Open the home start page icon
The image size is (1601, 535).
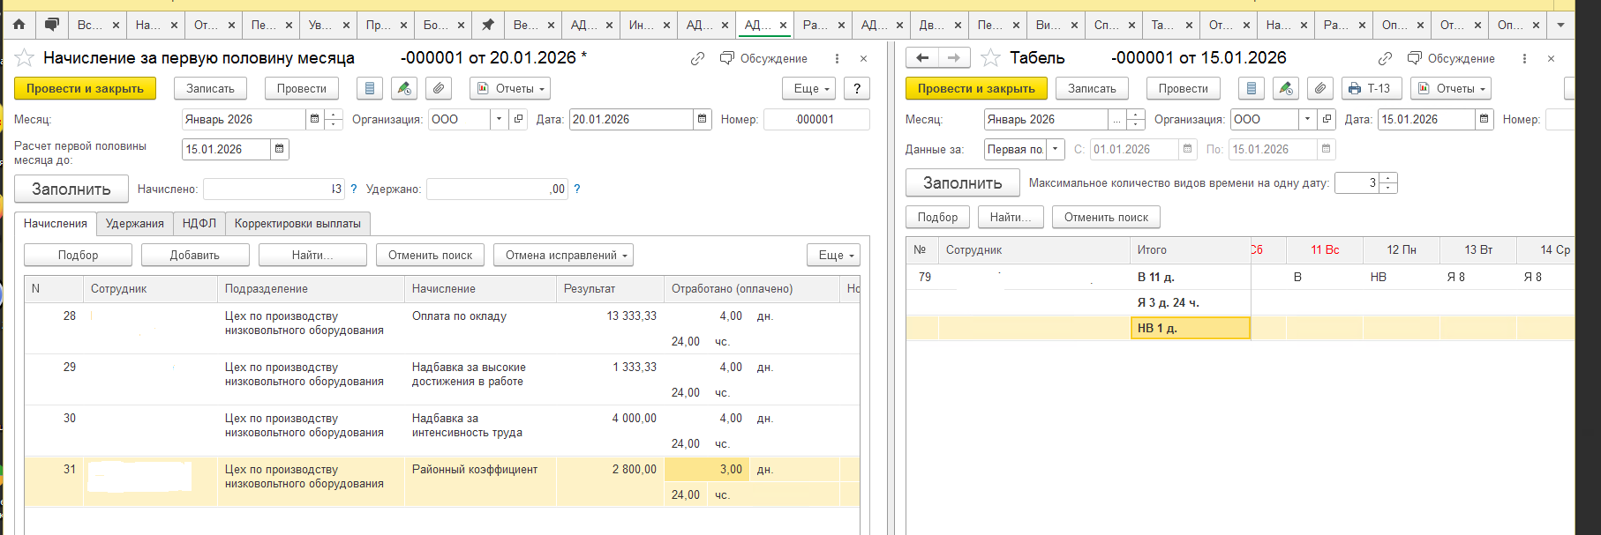coord(19,25)
